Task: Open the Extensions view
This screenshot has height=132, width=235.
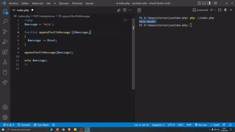Action: pyautogui.click(x=5, y=52)
